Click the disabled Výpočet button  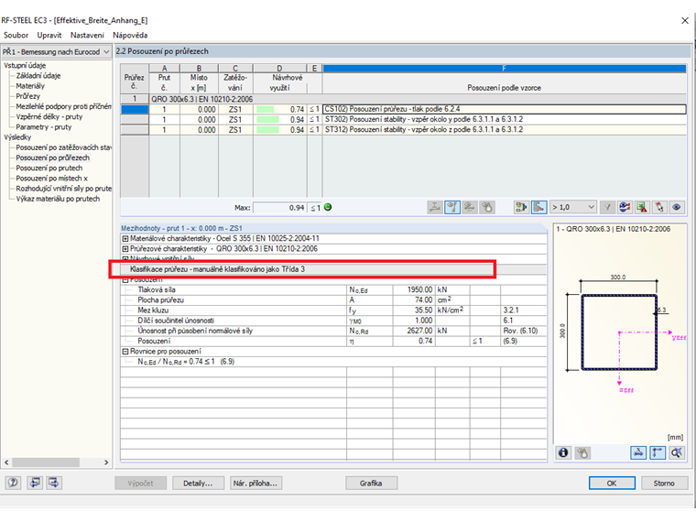(141, 483)
